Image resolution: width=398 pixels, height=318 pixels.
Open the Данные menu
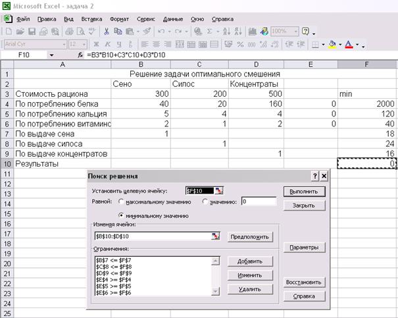pyautogui.click(x=173, y=19)
